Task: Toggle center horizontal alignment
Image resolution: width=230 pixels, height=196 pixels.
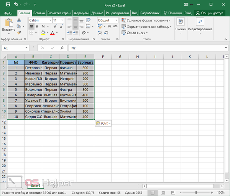Action: (x=76, y=26)
